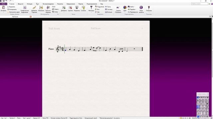
Task: Expand the Найти (Find) dropdown
Action: (134, 7)
